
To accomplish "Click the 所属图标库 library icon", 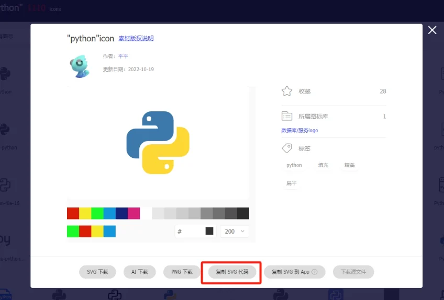I will 286,116.
